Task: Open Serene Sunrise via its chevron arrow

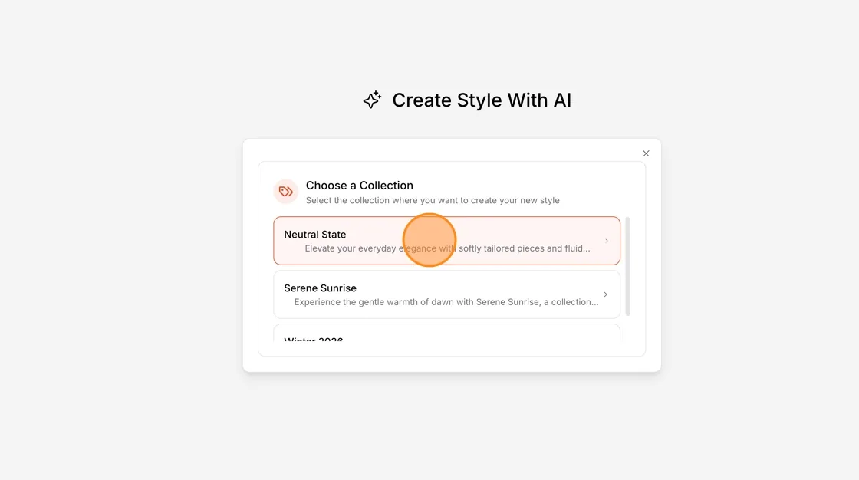Action: click(x=606, y=294)
